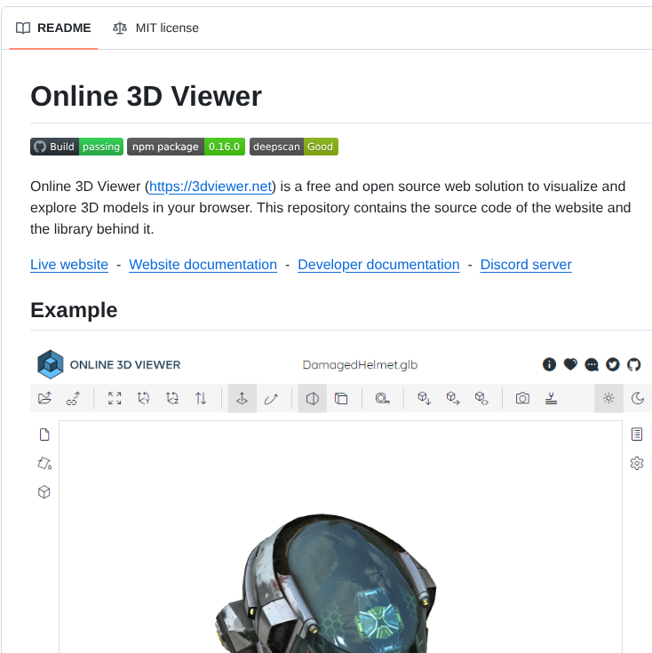The width and height of the screenshot is (652, 653).
Task: Click the open model from device icon
Action: (x=45, y=398)
